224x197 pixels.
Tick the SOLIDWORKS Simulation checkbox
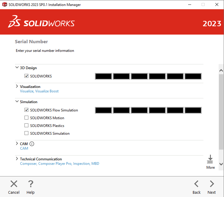tap(27, 134)
